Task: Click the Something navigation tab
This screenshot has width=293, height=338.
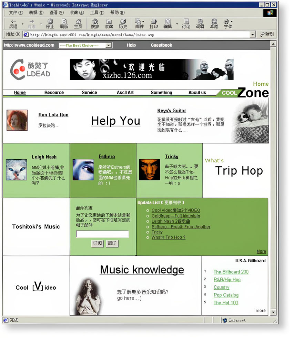Action: point(161,93)
